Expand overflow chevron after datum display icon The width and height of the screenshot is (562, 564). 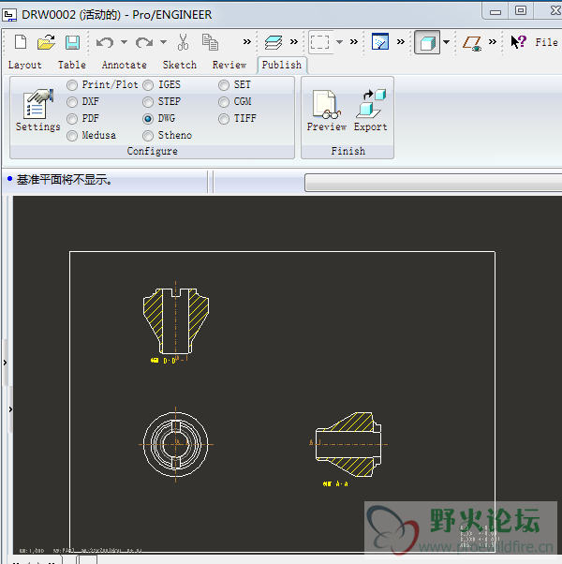493,42
